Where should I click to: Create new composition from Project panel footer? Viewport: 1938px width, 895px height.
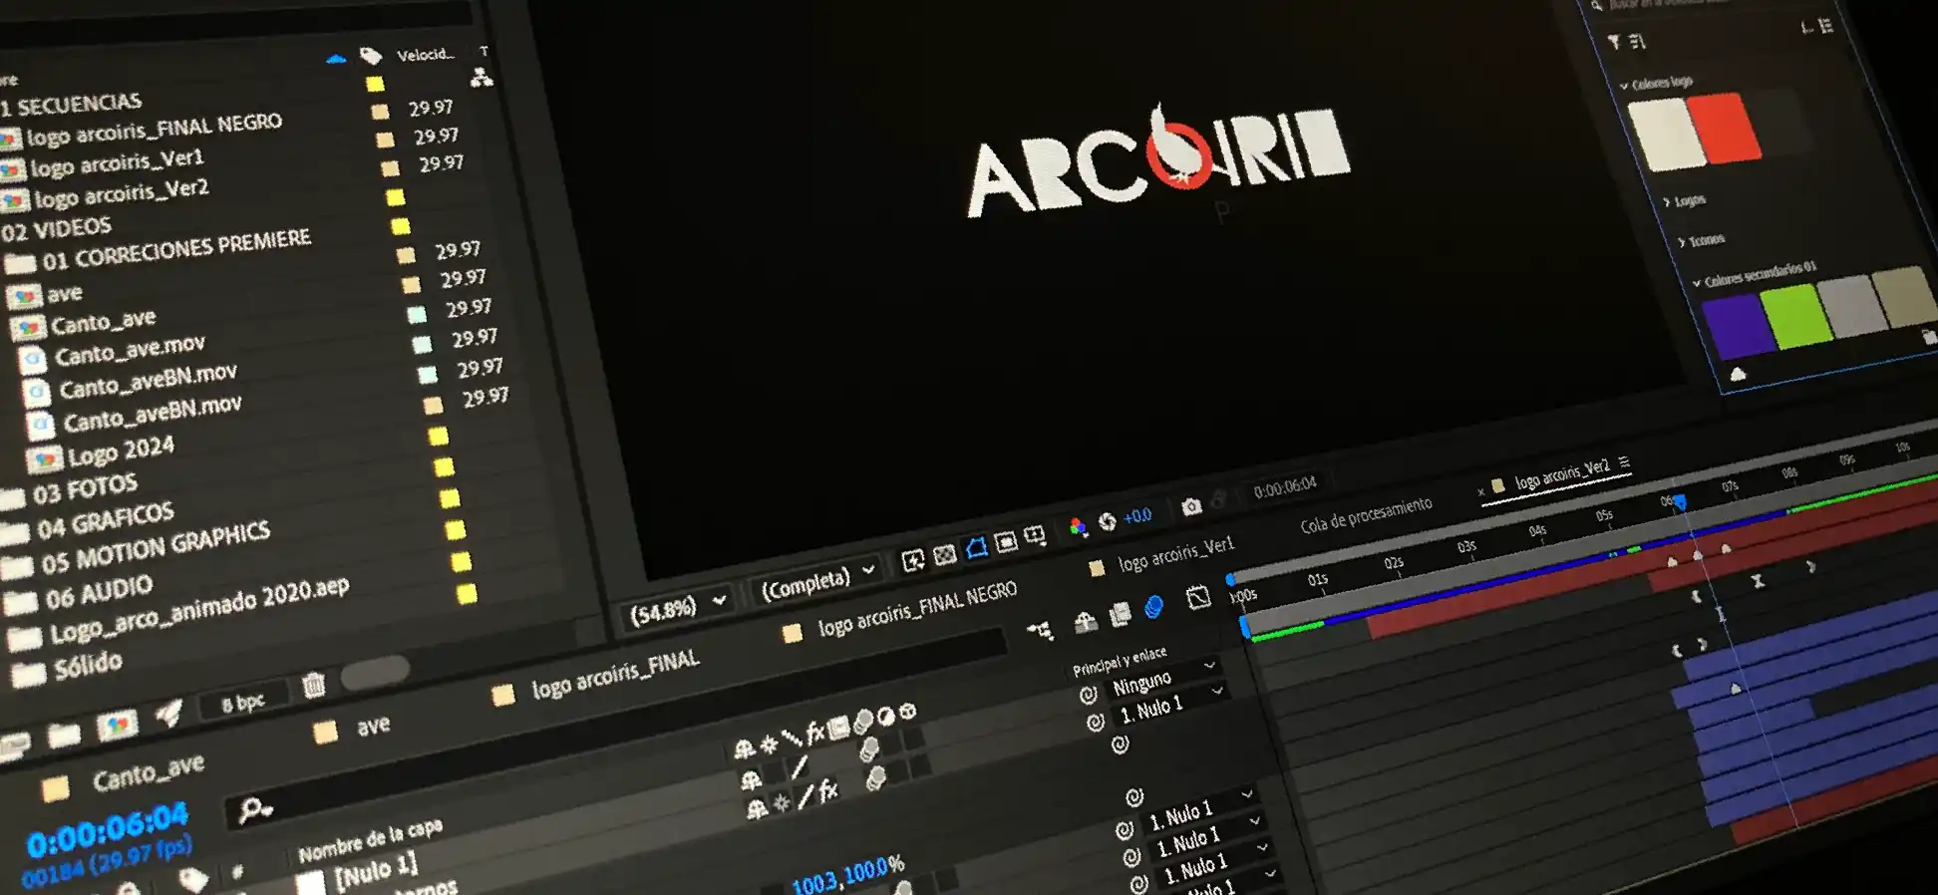coord(117,726)
